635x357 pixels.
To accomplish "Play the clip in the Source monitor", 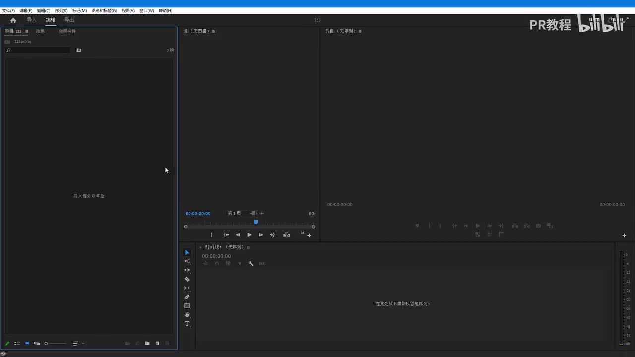I will (x=249, y=235).
